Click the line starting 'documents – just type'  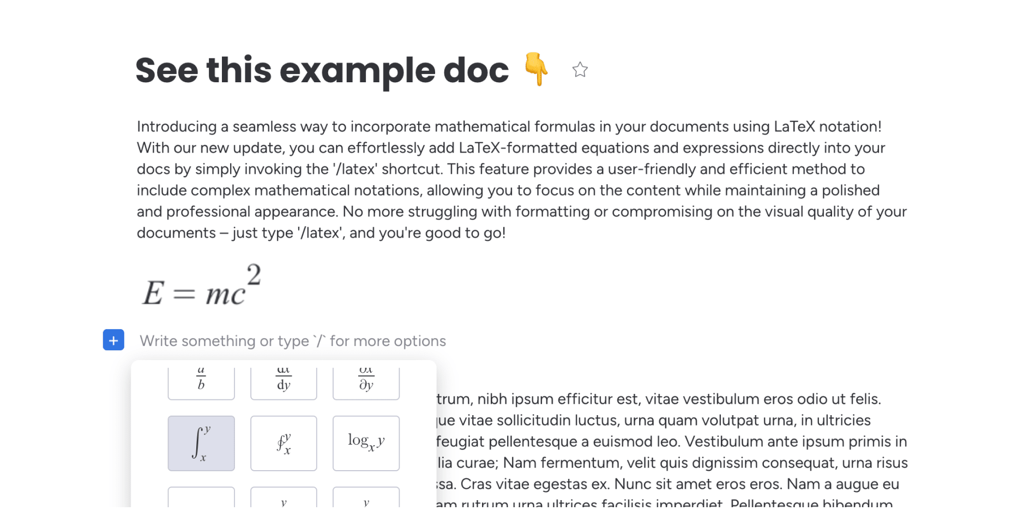click(321, 233)
